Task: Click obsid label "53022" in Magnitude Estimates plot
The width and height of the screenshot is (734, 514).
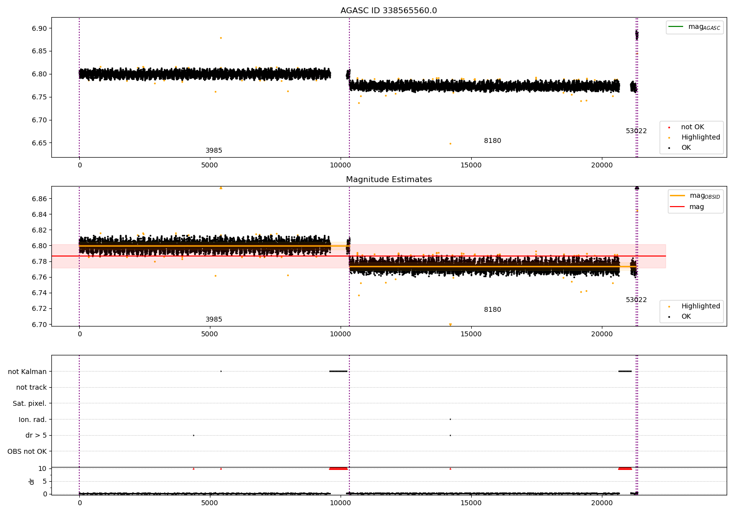Action: [636, 300]
